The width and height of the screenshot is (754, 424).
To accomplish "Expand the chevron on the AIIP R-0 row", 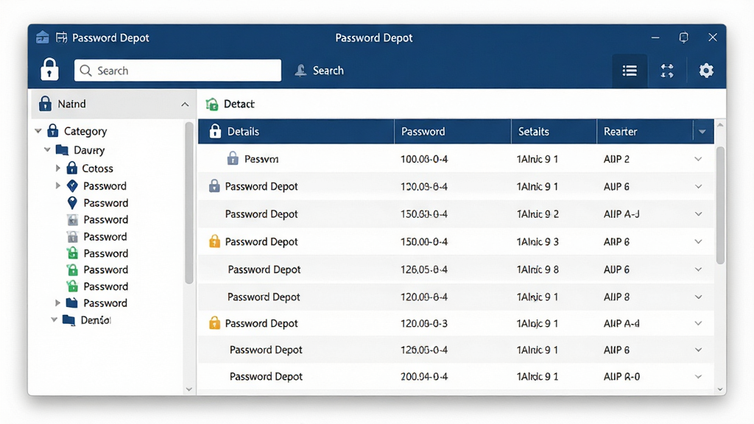I will pyautogui.click(x=698, y=376).
